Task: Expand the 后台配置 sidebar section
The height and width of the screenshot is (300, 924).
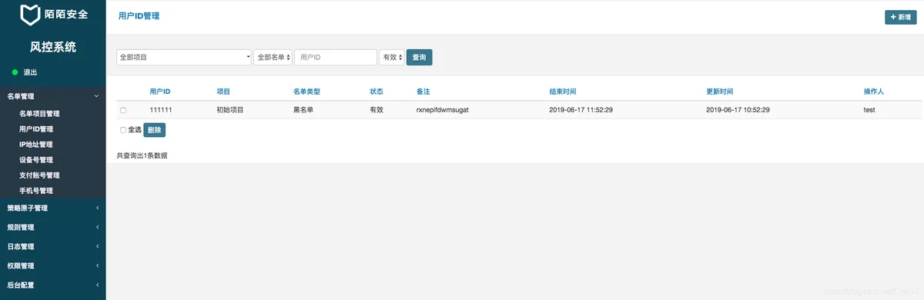Action: (x=97, y=285)
